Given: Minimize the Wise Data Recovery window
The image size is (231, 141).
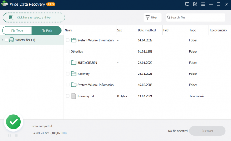Looking at the screenshot, I should (211, 4).
